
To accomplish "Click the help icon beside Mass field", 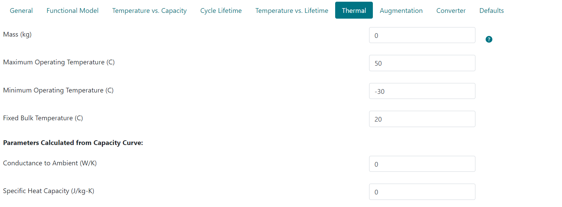I will click(x=489, y=39).
